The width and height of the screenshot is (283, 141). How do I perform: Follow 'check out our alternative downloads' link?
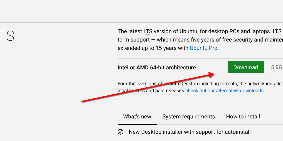[224, 91]
